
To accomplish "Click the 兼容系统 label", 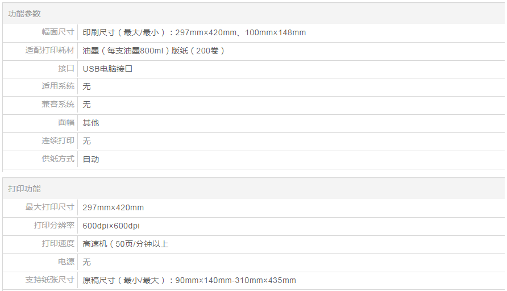I will [x=58, y=105].
